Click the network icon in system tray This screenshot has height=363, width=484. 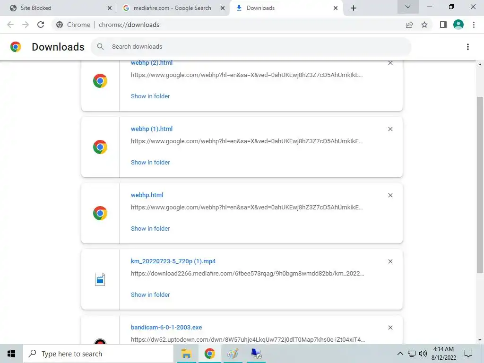pos(412,354)
